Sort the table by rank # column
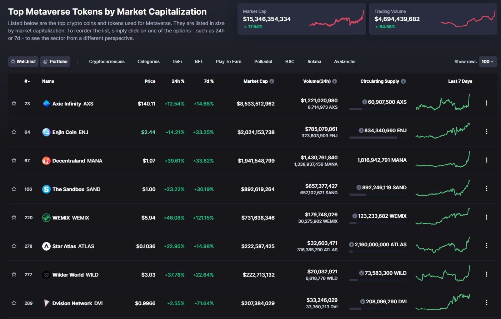Viewport: 501px width, 319px height. pos(27,81)
